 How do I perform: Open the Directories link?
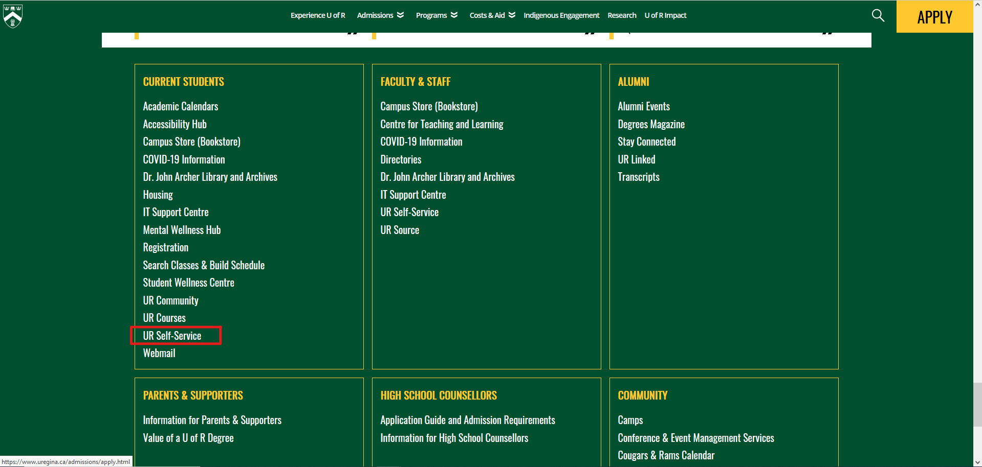(401, 159)
